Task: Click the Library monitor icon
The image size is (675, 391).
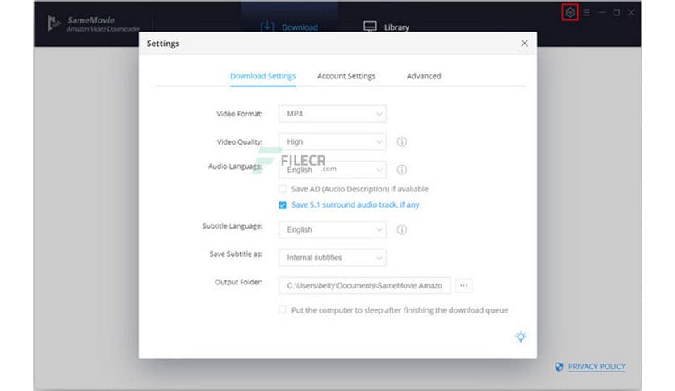Action: (x=370, y=27)
